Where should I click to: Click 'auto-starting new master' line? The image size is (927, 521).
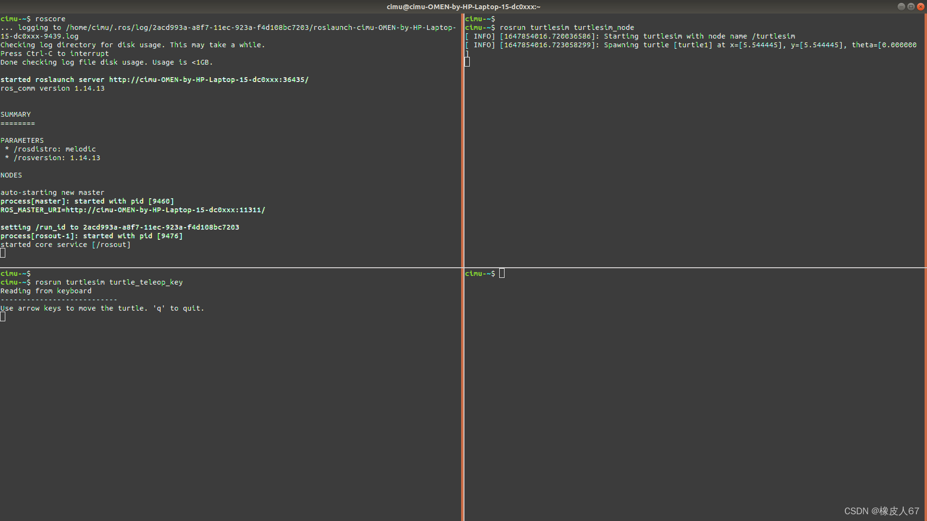[x=52, y=192]
